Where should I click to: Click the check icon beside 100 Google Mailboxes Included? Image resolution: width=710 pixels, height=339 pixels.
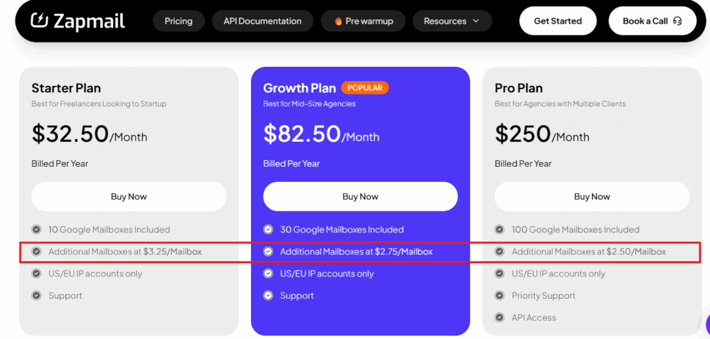[499, 230]
